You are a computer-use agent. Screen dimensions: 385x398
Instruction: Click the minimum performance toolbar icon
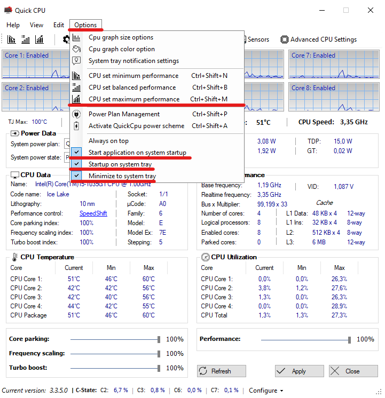tap(11, 39)
